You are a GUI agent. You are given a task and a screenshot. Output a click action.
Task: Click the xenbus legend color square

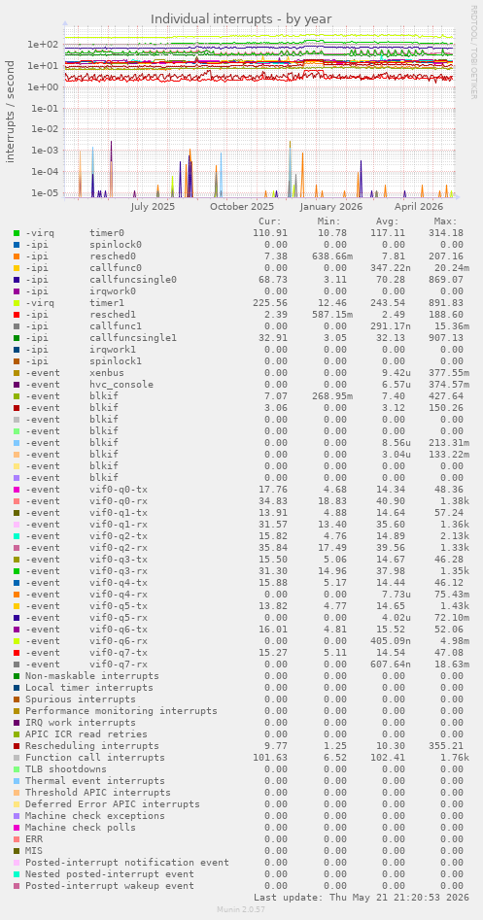[17, 373]
